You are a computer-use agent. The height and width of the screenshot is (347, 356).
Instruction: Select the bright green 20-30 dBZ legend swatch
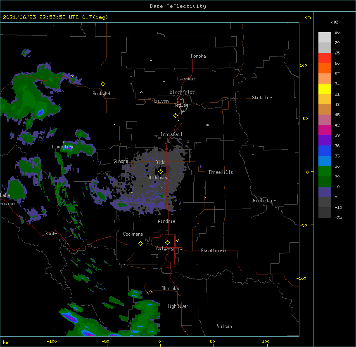tap(325, 171)
